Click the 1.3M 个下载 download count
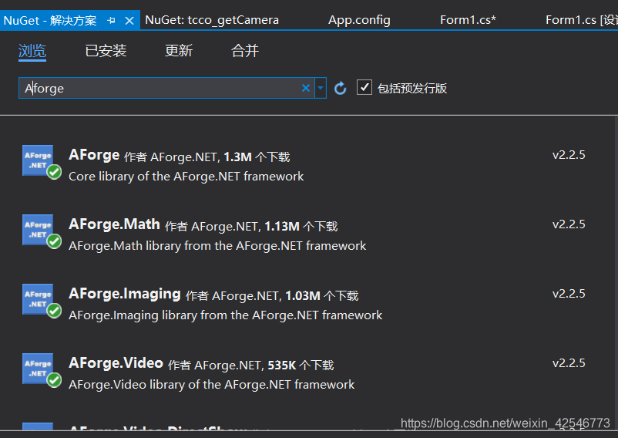618x438 pixels. [257, 157]
